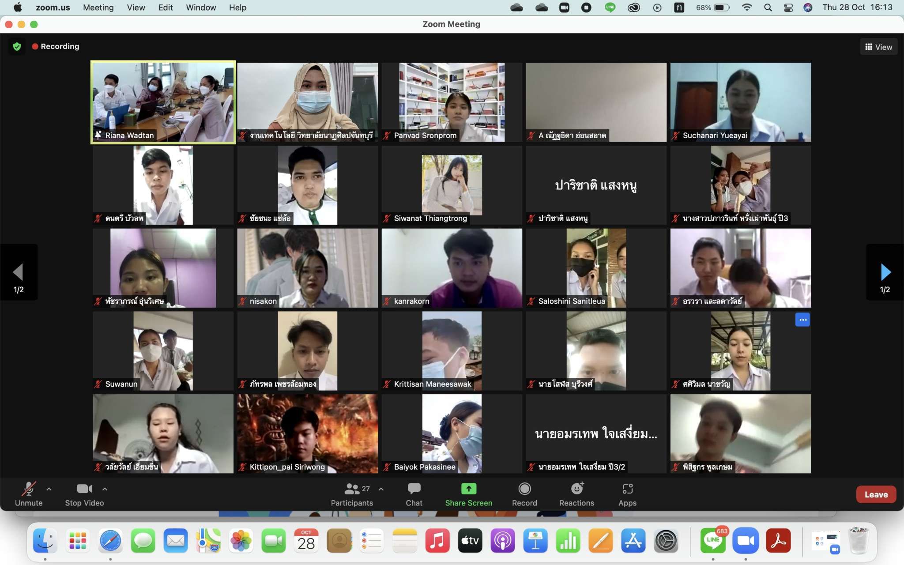
Task: Open the Zoom app in the Dock
Action: tap(746, 541)
